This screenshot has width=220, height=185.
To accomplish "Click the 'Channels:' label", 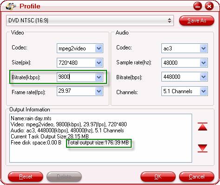I will click(x=127, y=92).
